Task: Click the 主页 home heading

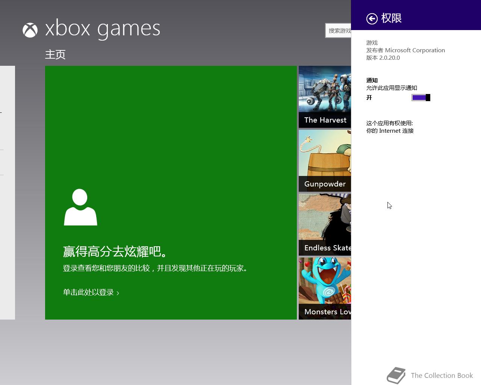Action: pyautogui.click(x=55, y=55)
